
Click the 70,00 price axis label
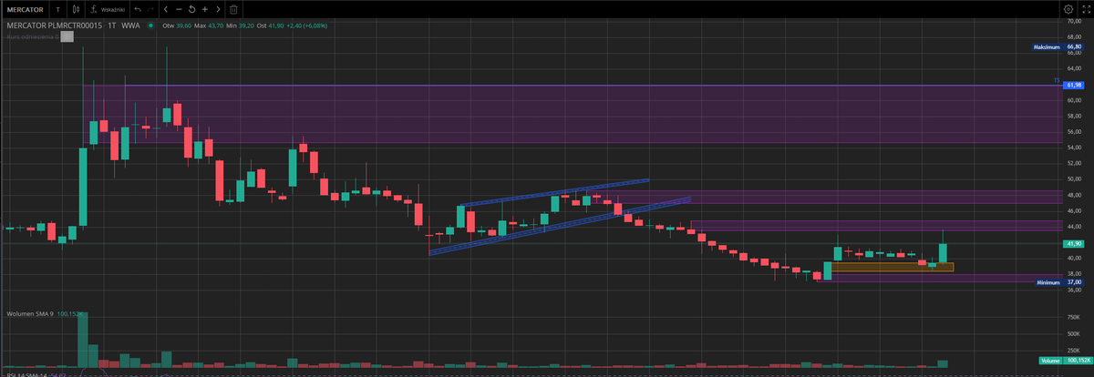[1072, 22]
